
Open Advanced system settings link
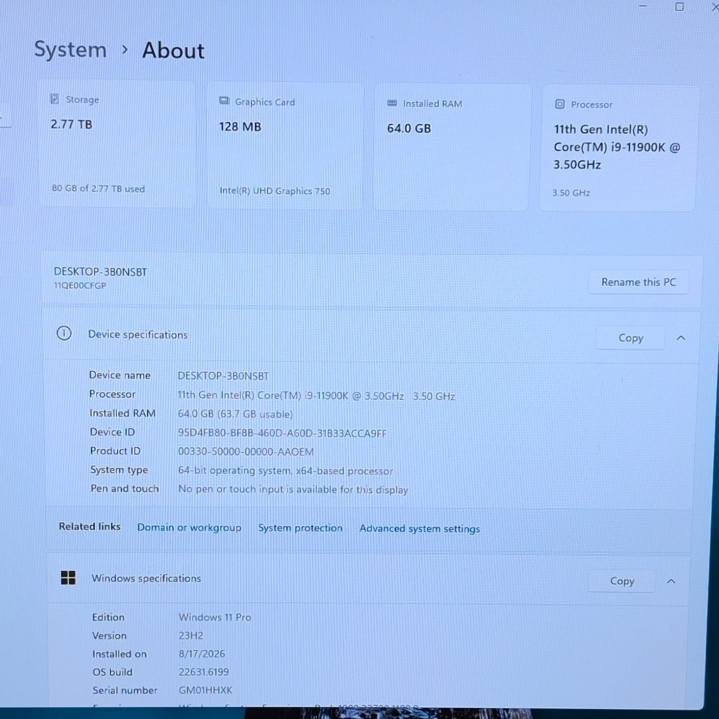click(x=420, y=528)
